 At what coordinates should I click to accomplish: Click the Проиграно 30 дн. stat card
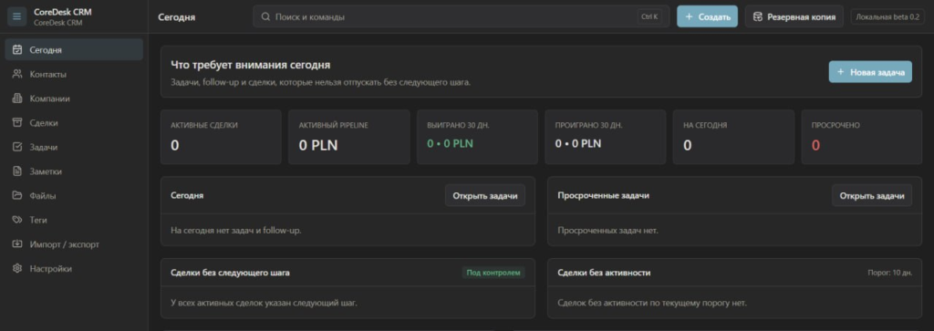point(606,137)
